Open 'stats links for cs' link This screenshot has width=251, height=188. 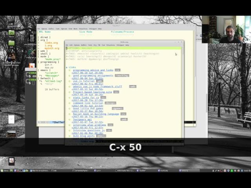[86, 98]
